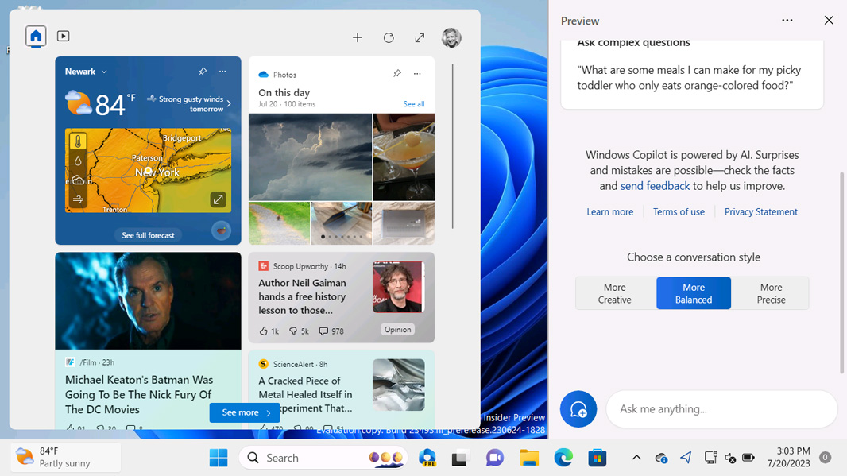Select More Creative conversation style

pos(614,293)
